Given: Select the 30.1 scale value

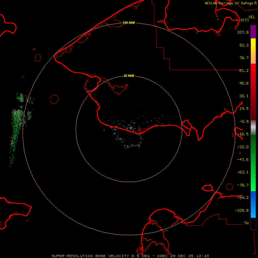Looking at the screenshot, I should [x=244, y=96].
